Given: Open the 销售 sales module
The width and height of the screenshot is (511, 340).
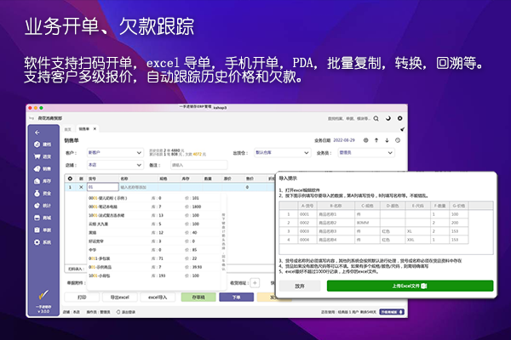Looking at the screenshot, I should click(43, 168).
